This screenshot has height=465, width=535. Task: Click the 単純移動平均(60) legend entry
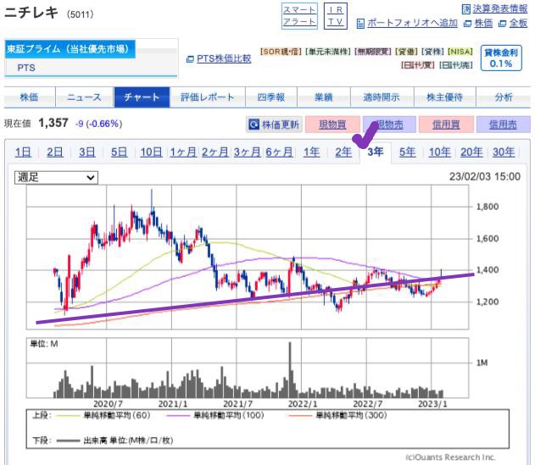[103, 415]
